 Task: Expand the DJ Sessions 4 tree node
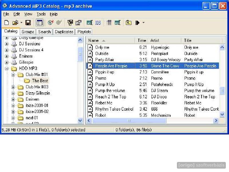tap(6, 50)
